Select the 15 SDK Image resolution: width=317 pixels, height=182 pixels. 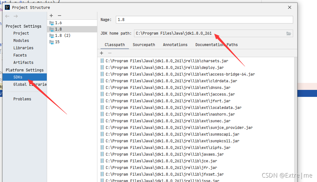coord(72,42)
